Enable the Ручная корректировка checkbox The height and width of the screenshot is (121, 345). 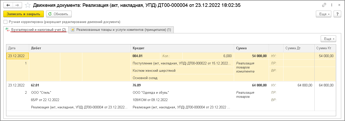click(x=6, y=22)
